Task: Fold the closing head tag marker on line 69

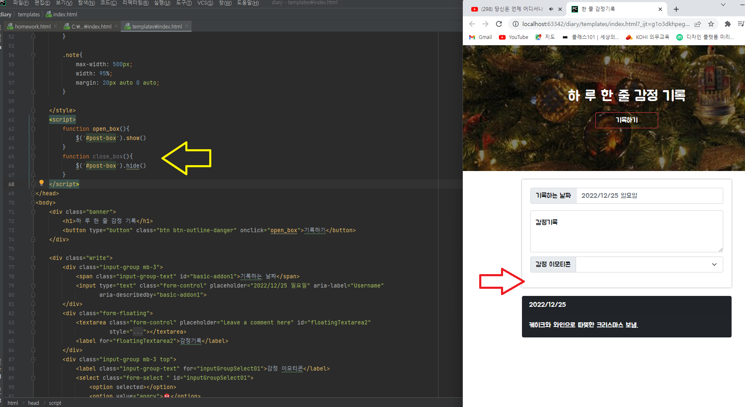Action: (33, 193)
